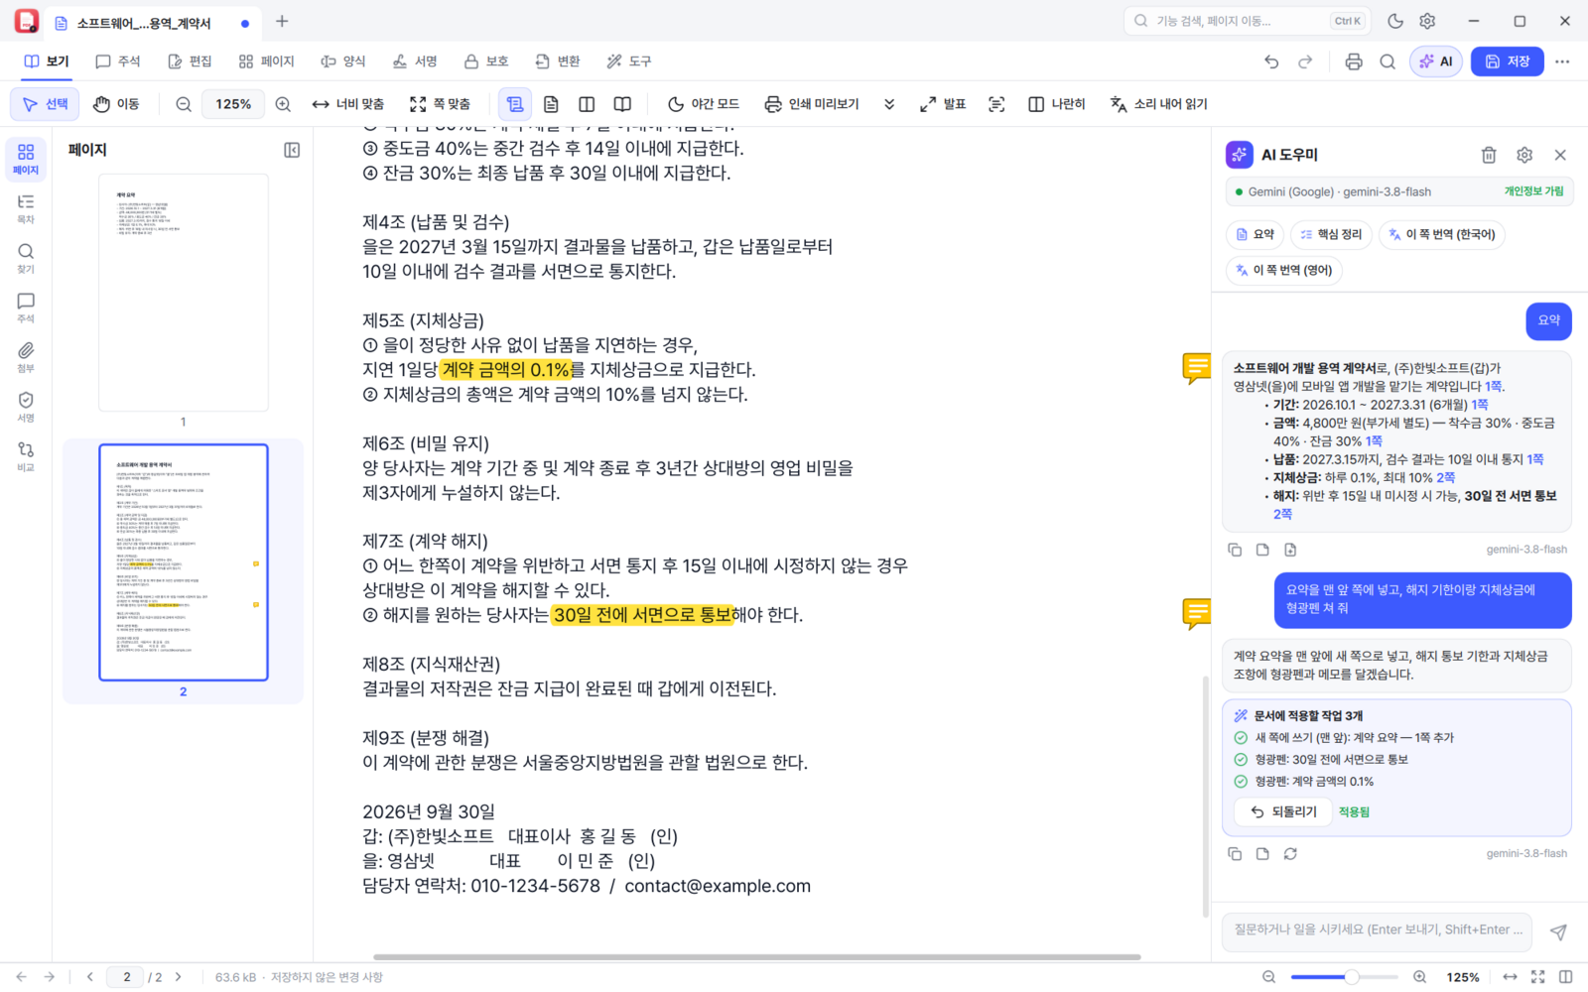Open the 첨부 attachments sidebar panel

tap(26, 357)
